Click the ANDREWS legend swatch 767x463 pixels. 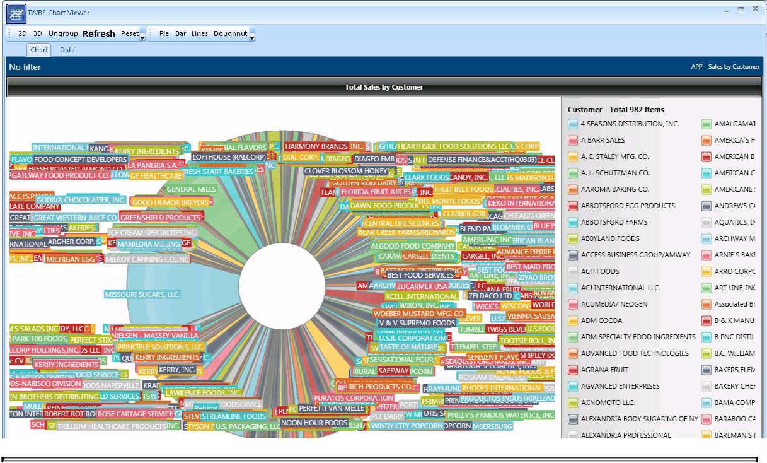[x=706, y=206]
